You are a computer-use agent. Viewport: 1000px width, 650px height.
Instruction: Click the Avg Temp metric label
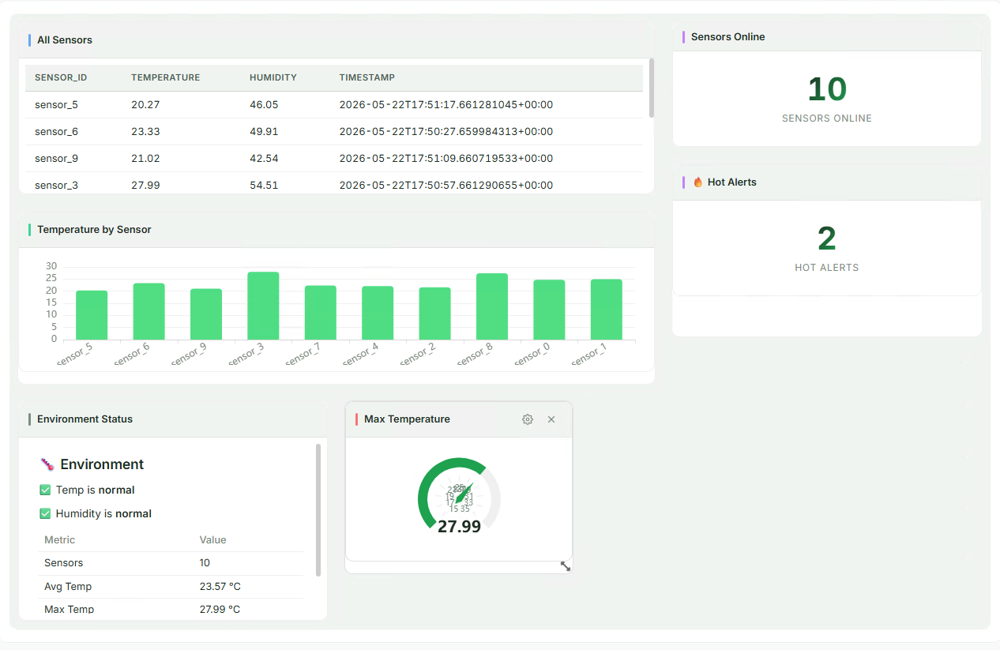68,587
